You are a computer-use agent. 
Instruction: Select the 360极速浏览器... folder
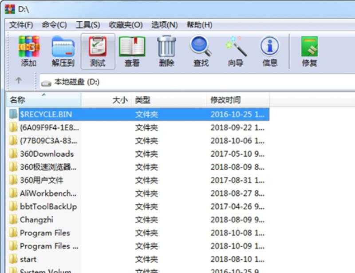tap(48, 167)
